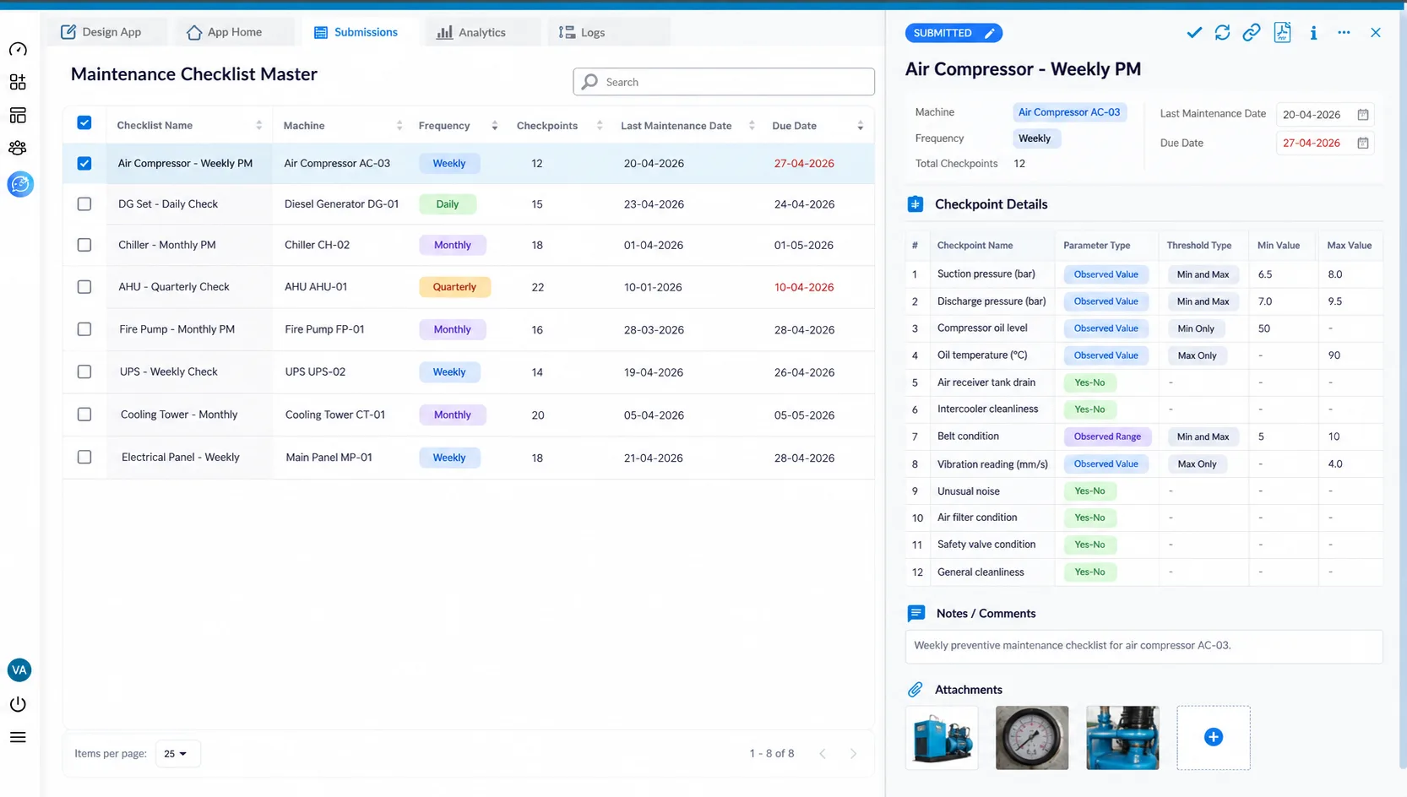Click the power icon in sidebar
This screenshot has height=797, width=1407.
pyautogui.click(x=18, y=704)
